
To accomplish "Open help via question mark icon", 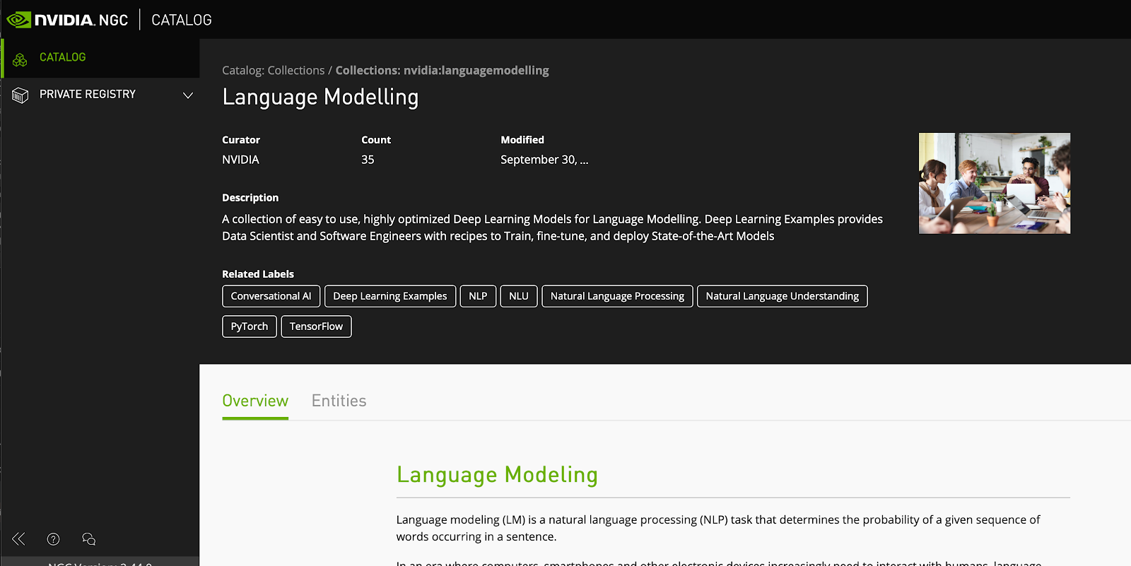I will pyautogui.click(x=53, y=539).
